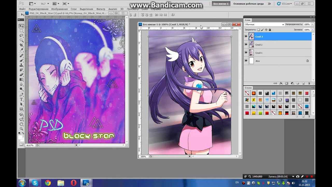Toggle Quick Mask mode in toolbox
The width and height of the screenshot is (332, 187).
click(x=21, y=144)
